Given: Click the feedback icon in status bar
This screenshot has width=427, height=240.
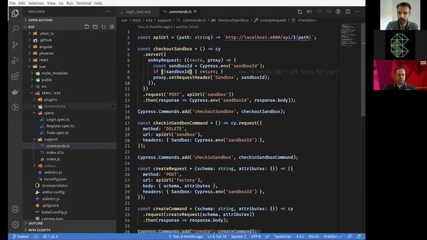Looking at the screenshot, I should (x=350, y=237).
